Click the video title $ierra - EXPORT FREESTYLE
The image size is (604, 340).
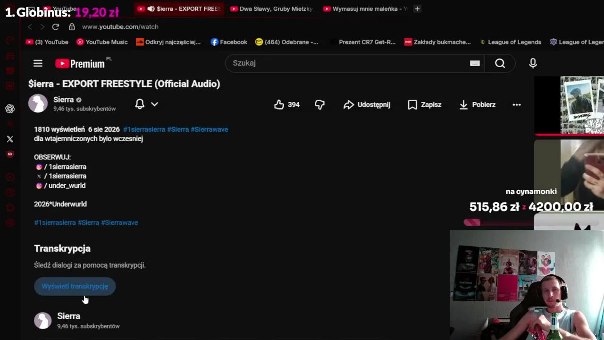(124, 84)
